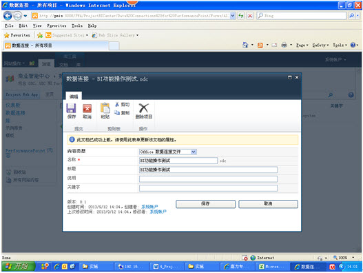The width and height of the screenshot is (363, 273).
Task: Click the Favorites star button
Action: coord(17,35)
